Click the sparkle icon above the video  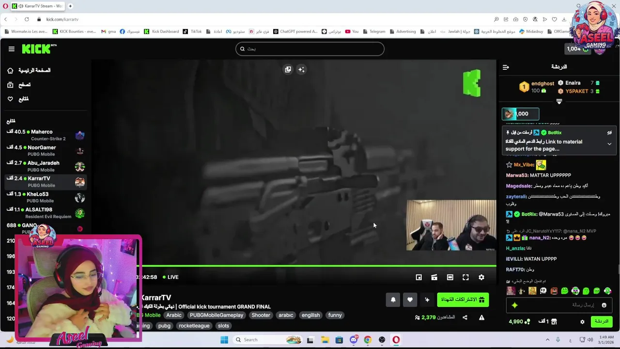point(301,69)
